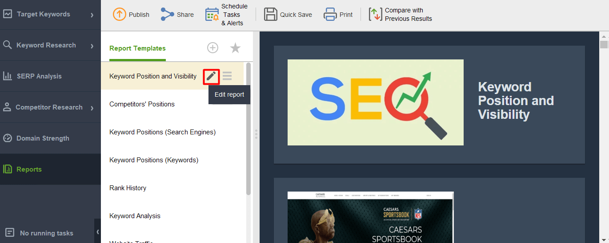Select Keyword Positions (Keywords) template
609x243 pixels.
coord(154,160)
